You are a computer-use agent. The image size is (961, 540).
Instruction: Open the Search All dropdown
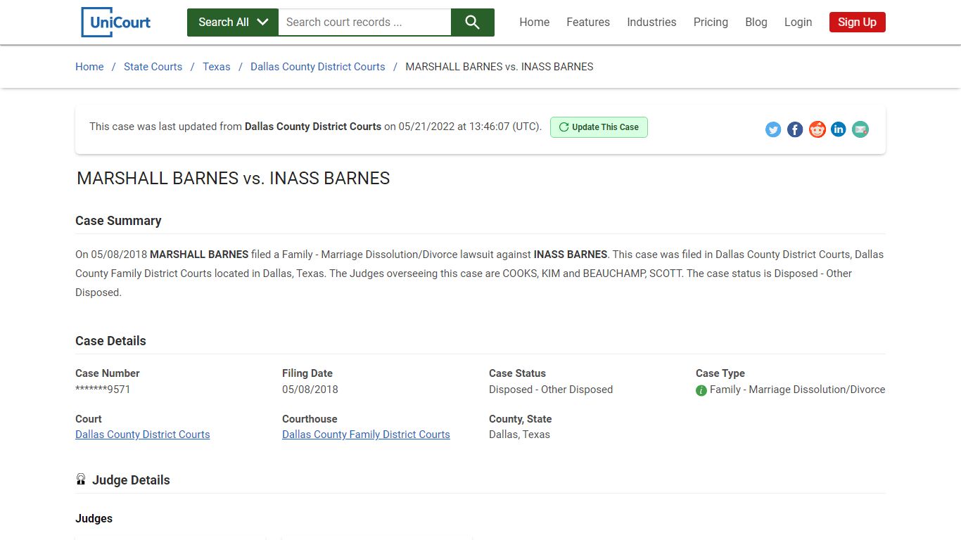pos(233,22)
